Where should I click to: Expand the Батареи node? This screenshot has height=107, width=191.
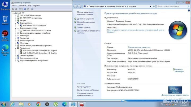16,20
